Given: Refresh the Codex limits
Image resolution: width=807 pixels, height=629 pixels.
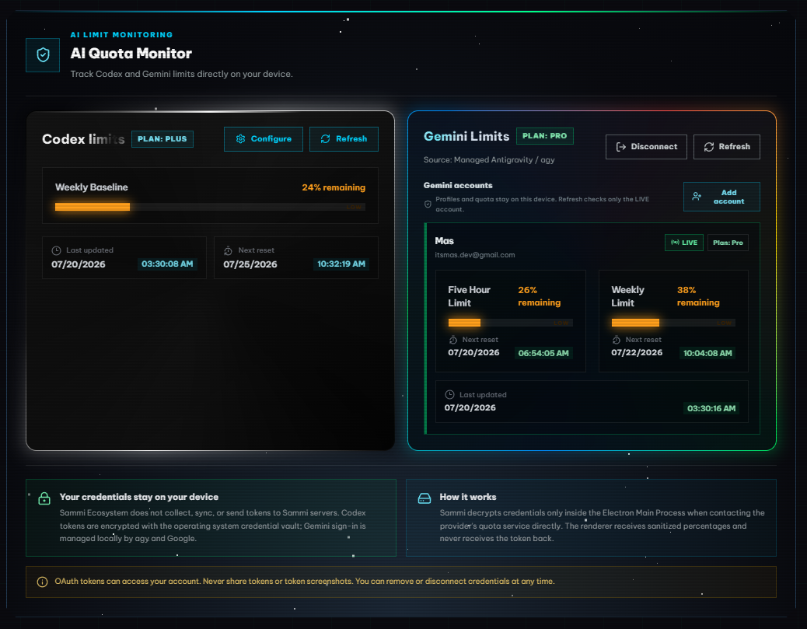Looking at the screenshot, I should coord(344,139).
